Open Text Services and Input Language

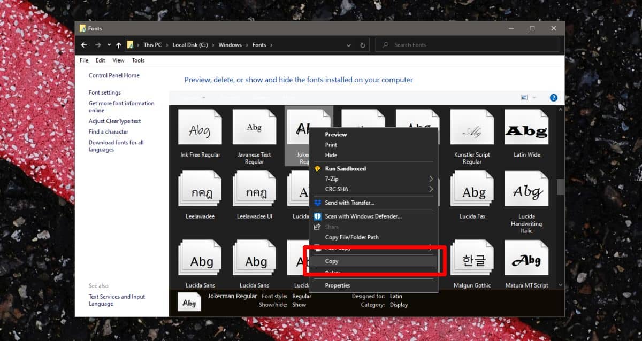pyautogui.click(x=117, y=300)
